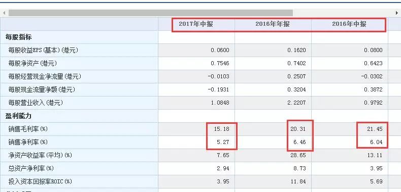401x192 pixels.
Task: Select the 总资产净利率(%) row label
Action: click(x=31, y=168)
